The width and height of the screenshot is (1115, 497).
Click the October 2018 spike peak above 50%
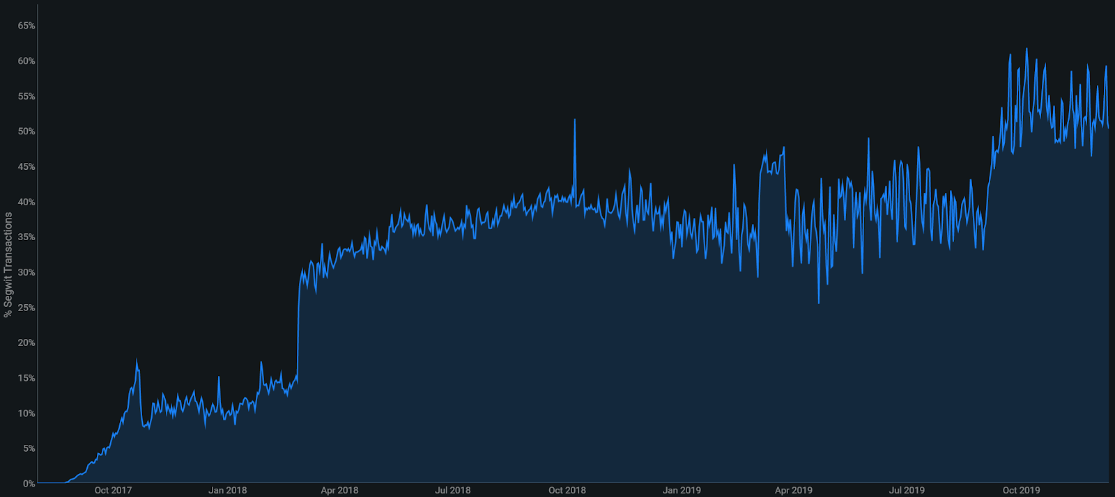pos(575,120)
